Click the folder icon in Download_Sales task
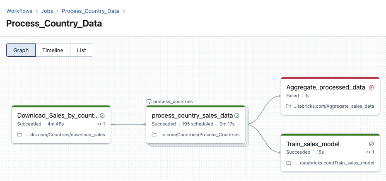386x181 pixels. click(19, 135)
